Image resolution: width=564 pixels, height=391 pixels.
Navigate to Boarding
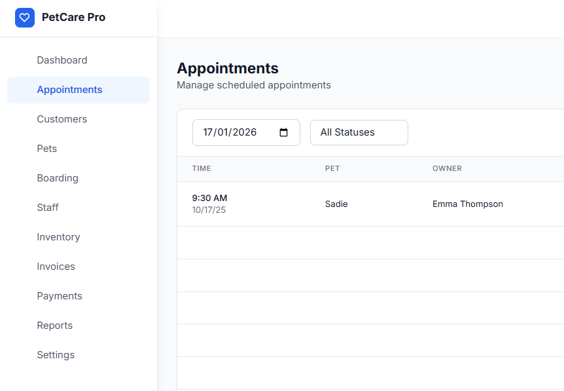tap(79, 178)
